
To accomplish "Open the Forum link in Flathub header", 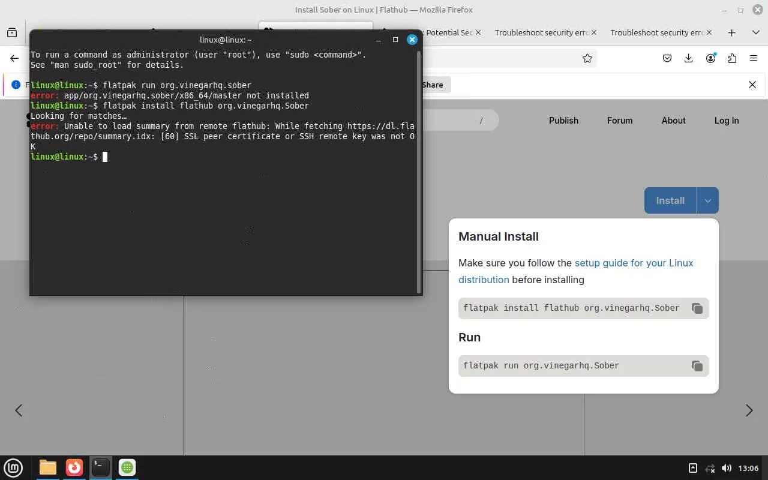I will (x=620, y=121).
